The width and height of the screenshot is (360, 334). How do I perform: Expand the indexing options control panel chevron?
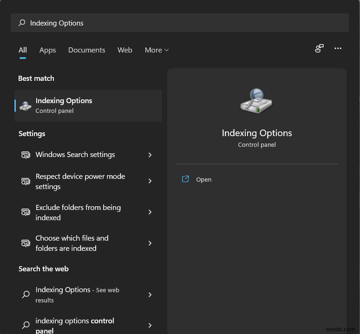150,325
